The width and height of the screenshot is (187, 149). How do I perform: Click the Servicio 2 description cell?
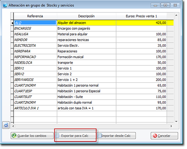(x=86, y=74)
